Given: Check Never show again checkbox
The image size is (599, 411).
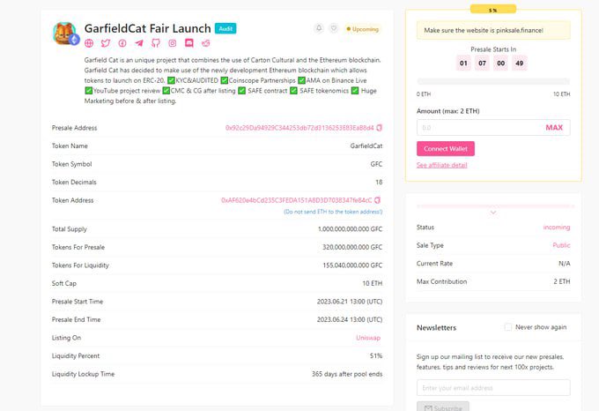Looking at the screenshot, I should click(x=507, y=327).
